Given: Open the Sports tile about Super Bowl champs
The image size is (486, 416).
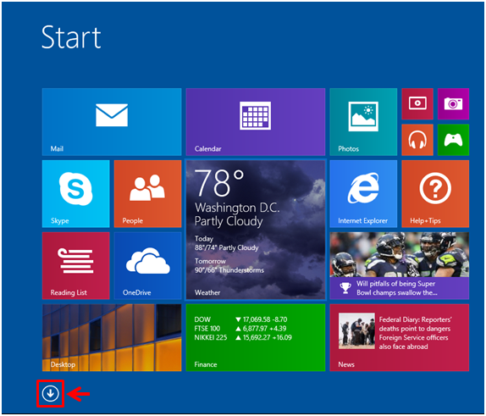Looking at the screenshot, I should (400, 266).
